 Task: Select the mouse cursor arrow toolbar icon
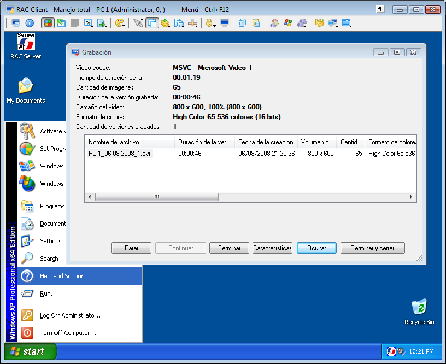(138, 23)
